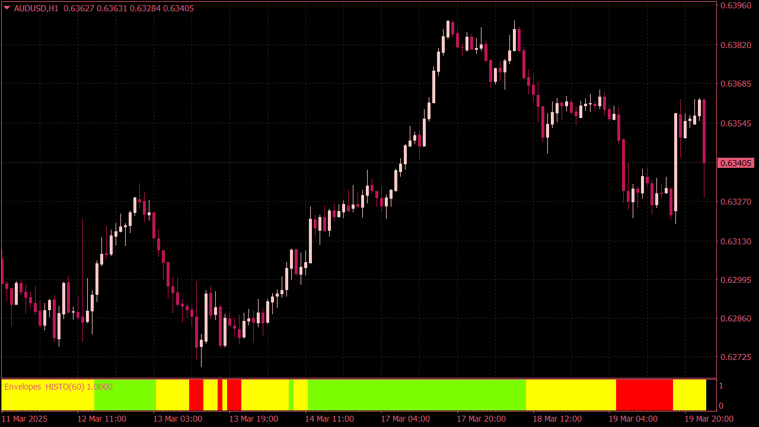Screen dimensions: 759x427
Task: Click the current price label 0.63405
Action: point(735,162)
